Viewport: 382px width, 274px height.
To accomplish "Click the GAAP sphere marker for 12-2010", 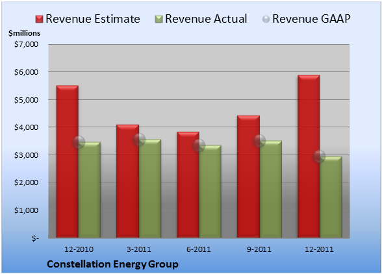I will coord(79,142).
